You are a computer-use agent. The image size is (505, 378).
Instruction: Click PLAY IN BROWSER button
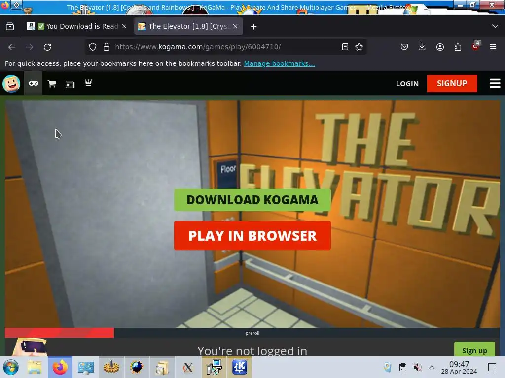pyautogui.click(x=252, y=236)
